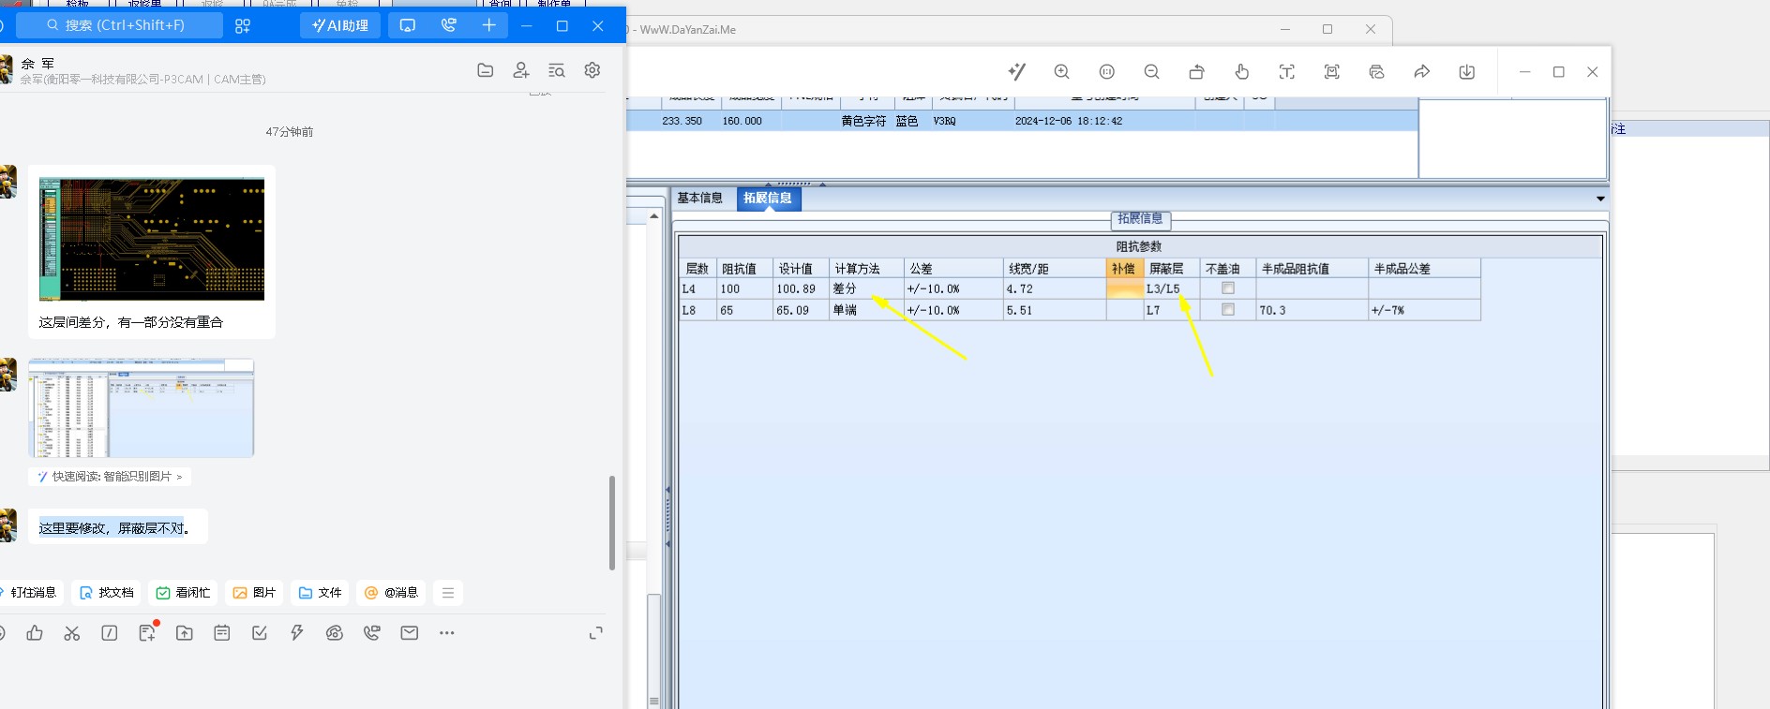1770x709 pixels.
Task: Click the 看闲忙 shortcut
Action: [x=183, y=593]
